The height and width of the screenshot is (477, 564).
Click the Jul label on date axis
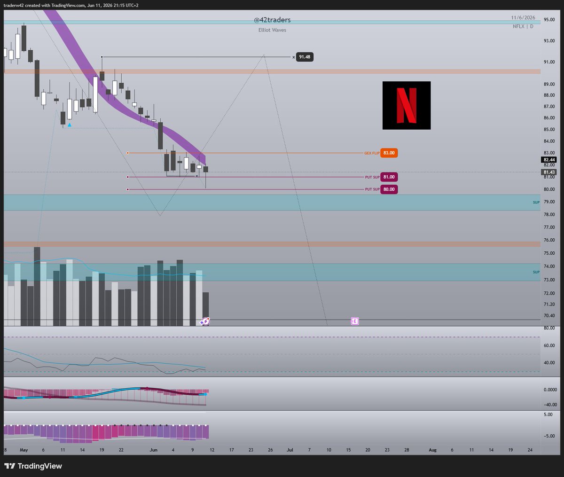(290, 450)
